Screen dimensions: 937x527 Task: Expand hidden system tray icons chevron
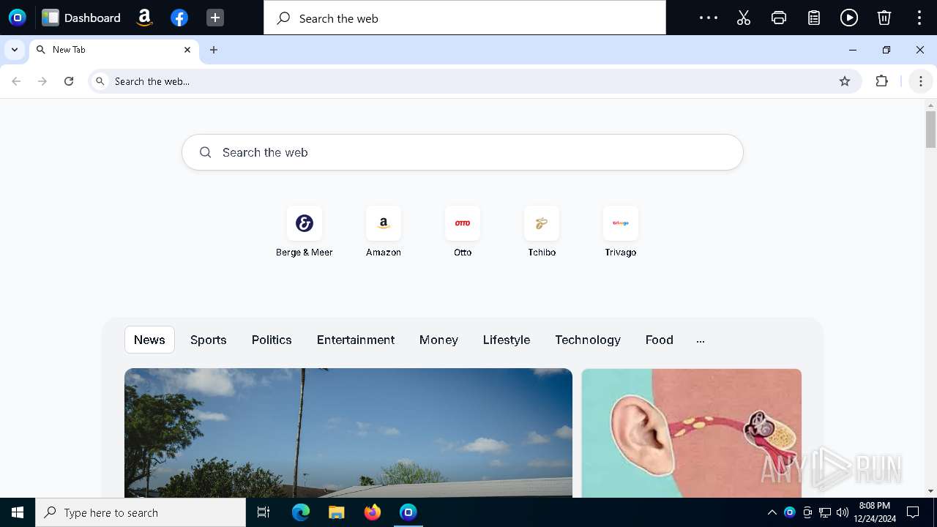pyautogui.click(x=772, y=512)
